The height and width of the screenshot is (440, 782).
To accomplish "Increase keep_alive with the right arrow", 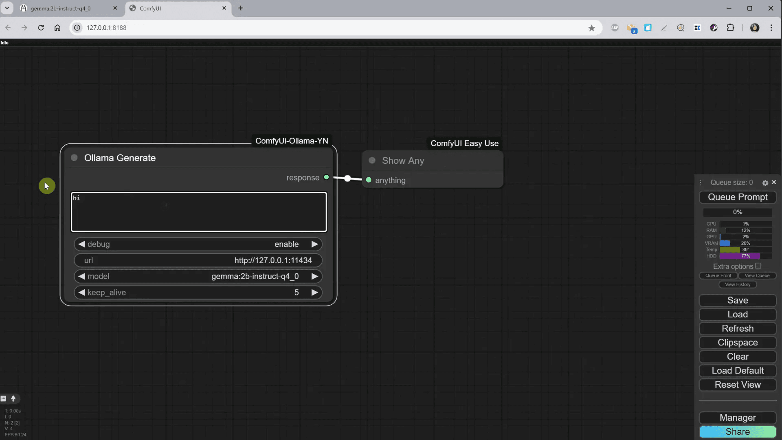I will click(x=314, y=293).
